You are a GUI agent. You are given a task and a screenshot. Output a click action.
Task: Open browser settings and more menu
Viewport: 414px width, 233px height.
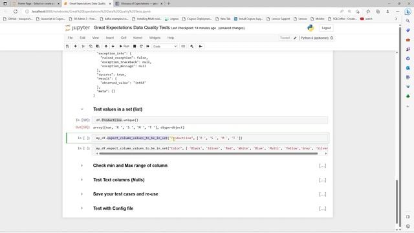click(x=398, y=12)
